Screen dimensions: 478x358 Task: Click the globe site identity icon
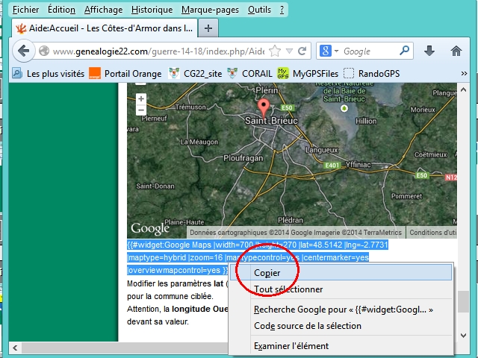(x=44, y=51)
